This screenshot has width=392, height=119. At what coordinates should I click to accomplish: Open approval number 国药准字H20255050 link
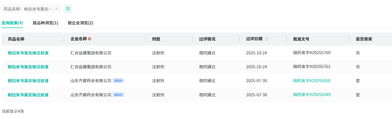click(312, 81)
